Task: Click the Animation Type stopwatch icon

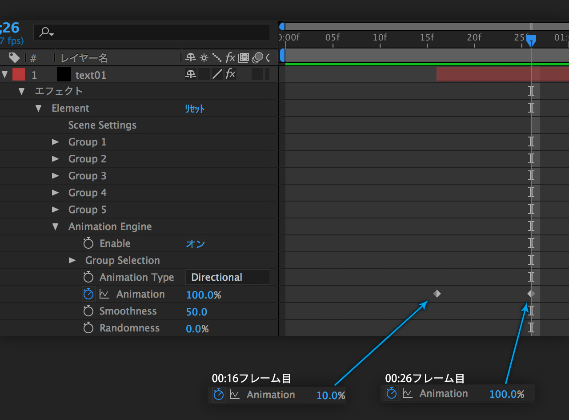Action: coord(88,277)
